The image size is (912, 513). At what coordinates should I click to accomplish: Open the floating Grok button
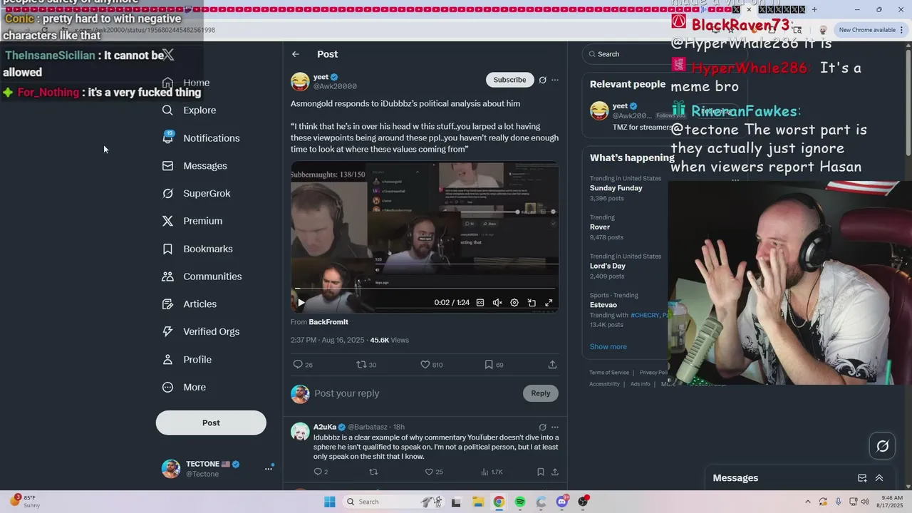pyautogui.click(x=883, y=446)
